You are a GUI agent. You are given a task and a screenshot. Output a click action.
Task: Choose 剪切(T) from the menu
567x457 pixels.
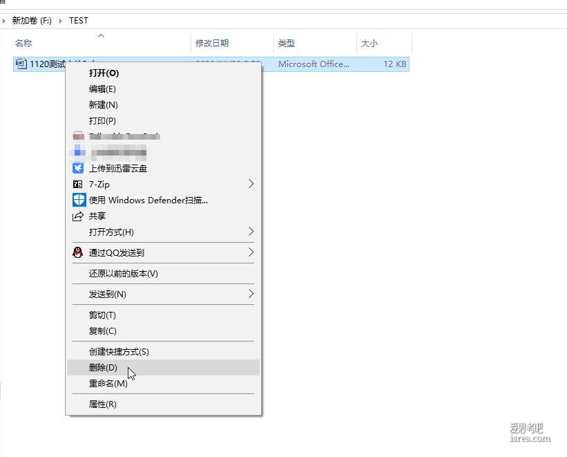point(163,315)
